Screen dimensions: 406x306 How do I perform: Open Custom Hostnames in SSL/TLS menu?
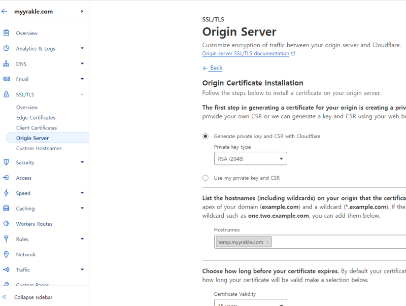[39, 148]
